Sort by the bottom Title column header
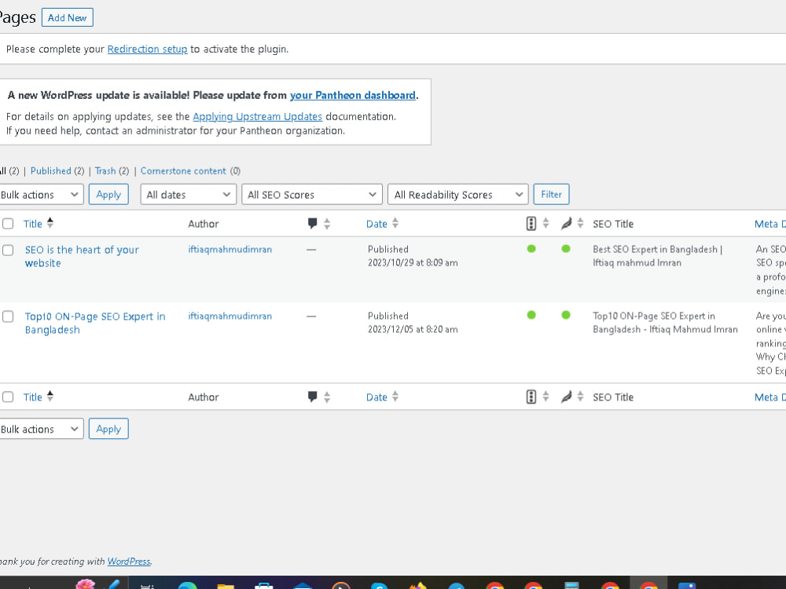Image resolution: width=786 pixels, height=589 pixels. point(32,397)
